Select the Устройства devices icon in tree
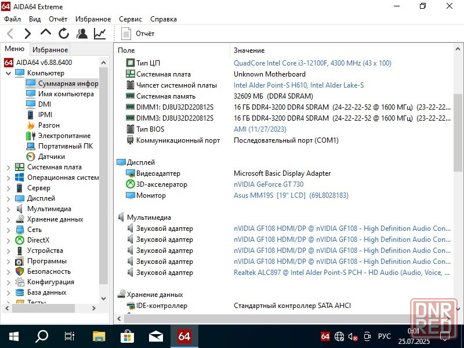This screenshot has height=348, width=464. click(x=20, y=251)
